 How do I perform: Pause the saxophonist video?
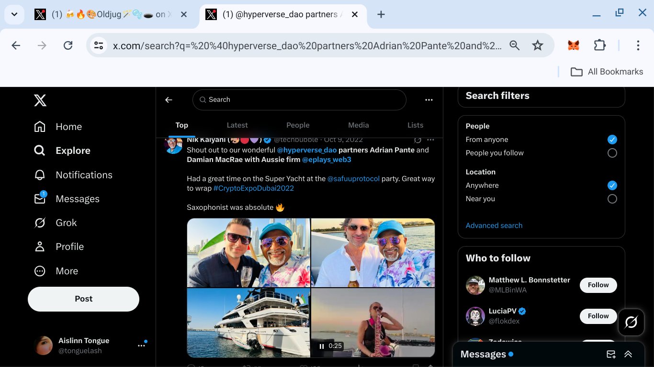[322, 346]
